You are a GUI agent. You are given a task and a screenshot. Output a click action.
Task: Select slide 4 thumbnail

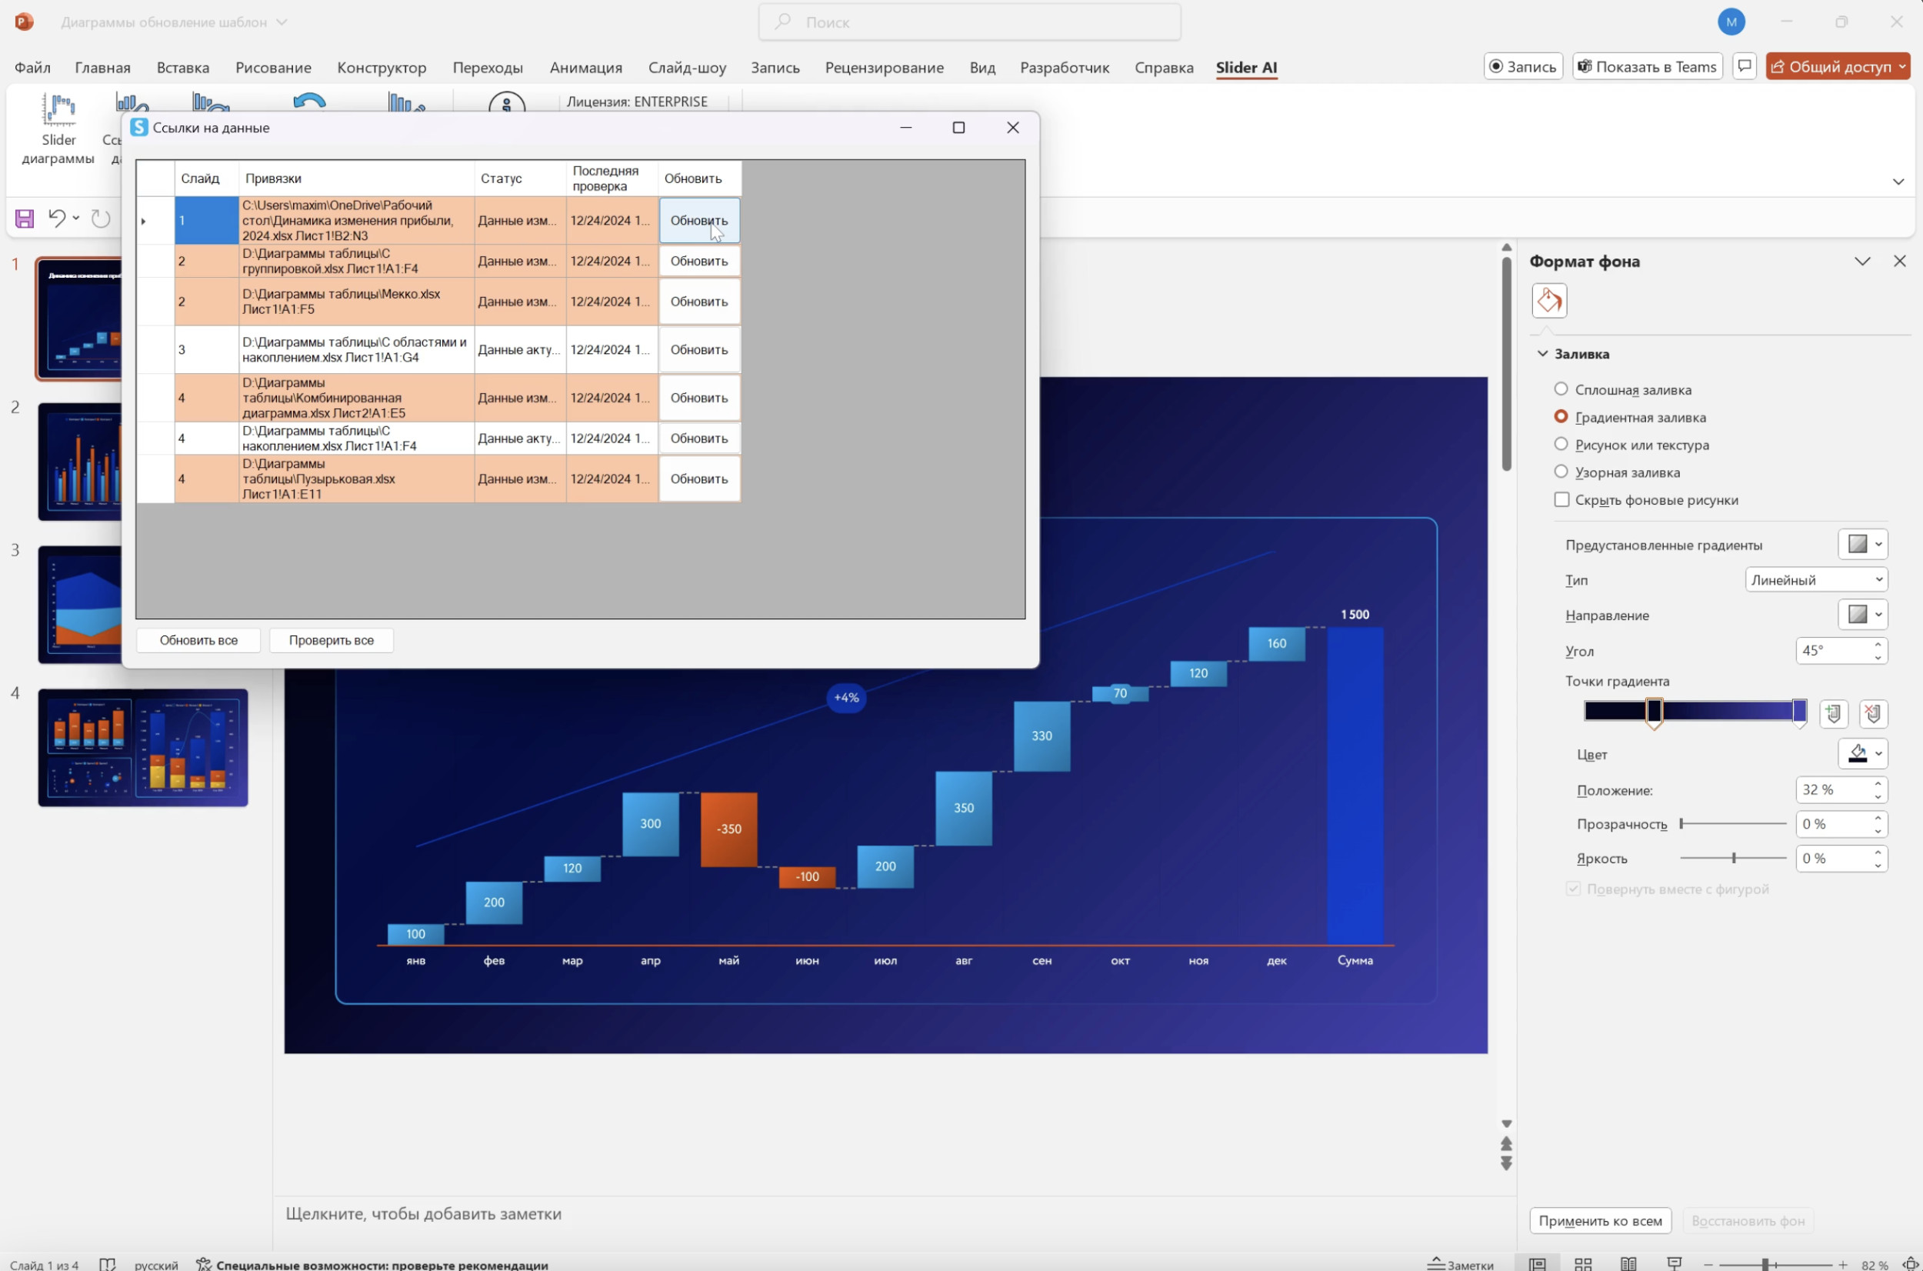[142, 747]
